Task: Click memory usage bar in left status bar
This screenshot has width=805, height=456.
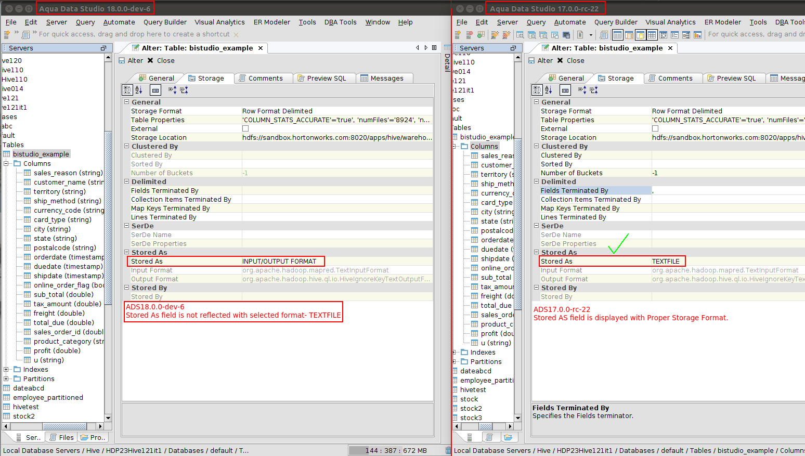Action: point(396,451)
